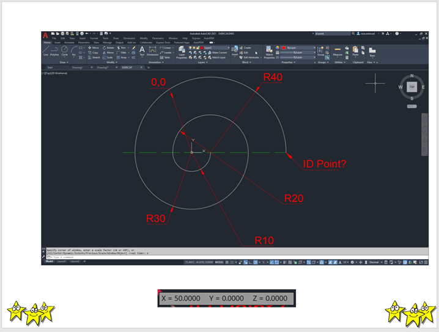Select the Dimension tool
This screenshot has height=332, width=439.
(x=153, y=51)
